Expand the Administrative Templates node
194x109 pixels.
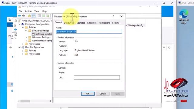pos(26,41)
